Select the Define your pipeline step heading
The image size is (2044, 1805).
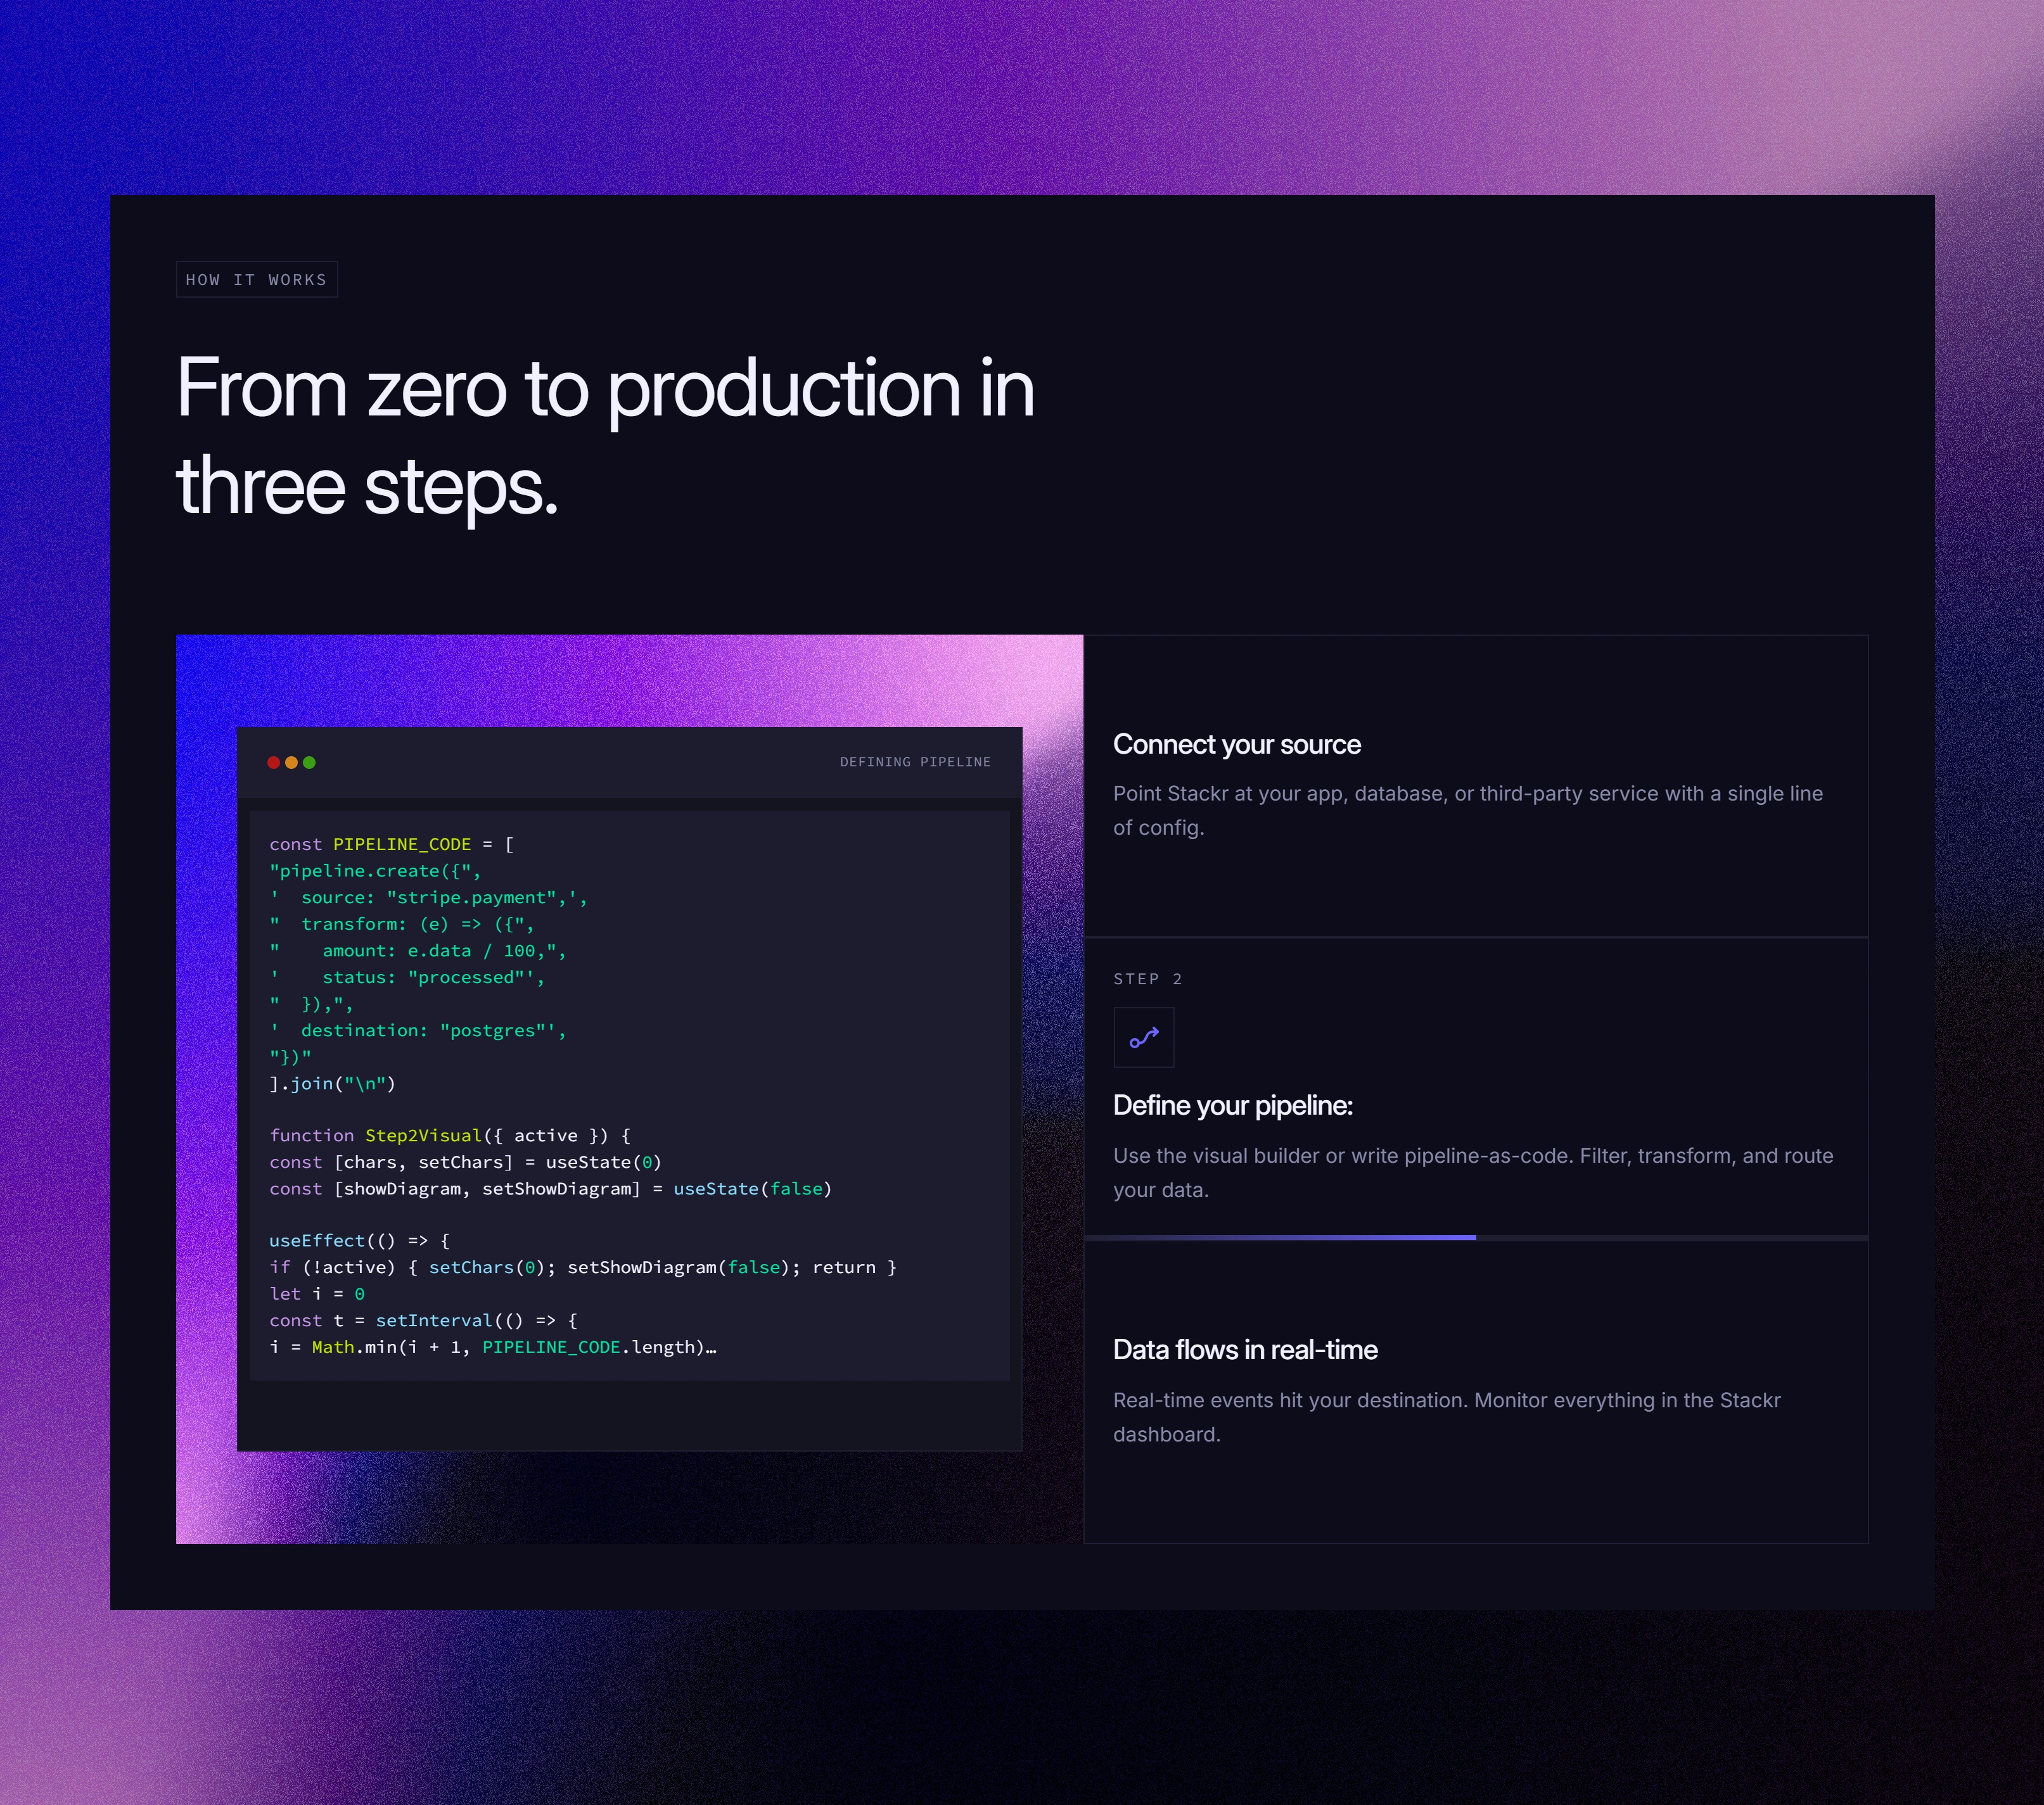1232,1105
